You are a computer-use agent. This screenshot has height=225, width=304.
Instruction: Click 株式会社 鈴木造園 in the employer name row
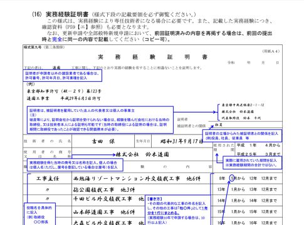[142, 154]
